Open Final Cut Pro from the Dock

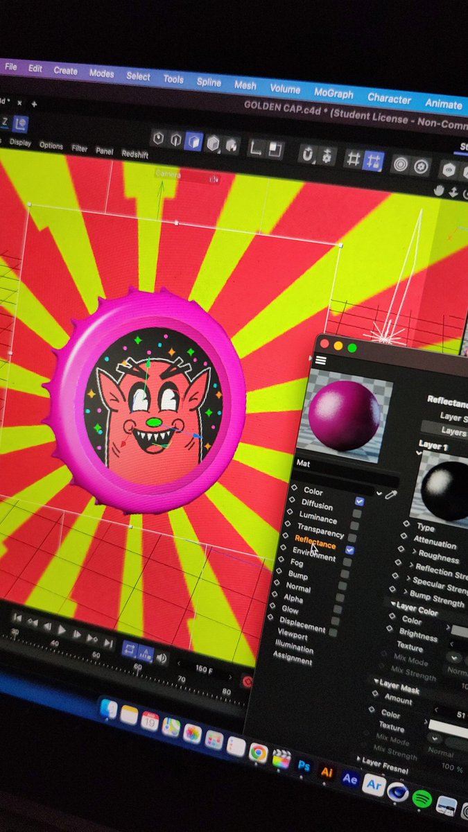281,761
